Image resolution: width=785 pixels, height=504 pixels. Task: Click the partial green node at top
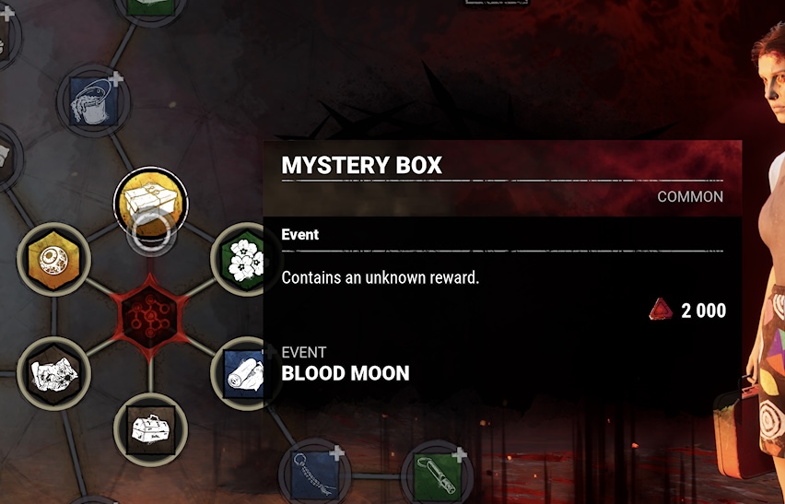(x=151, y=10)
